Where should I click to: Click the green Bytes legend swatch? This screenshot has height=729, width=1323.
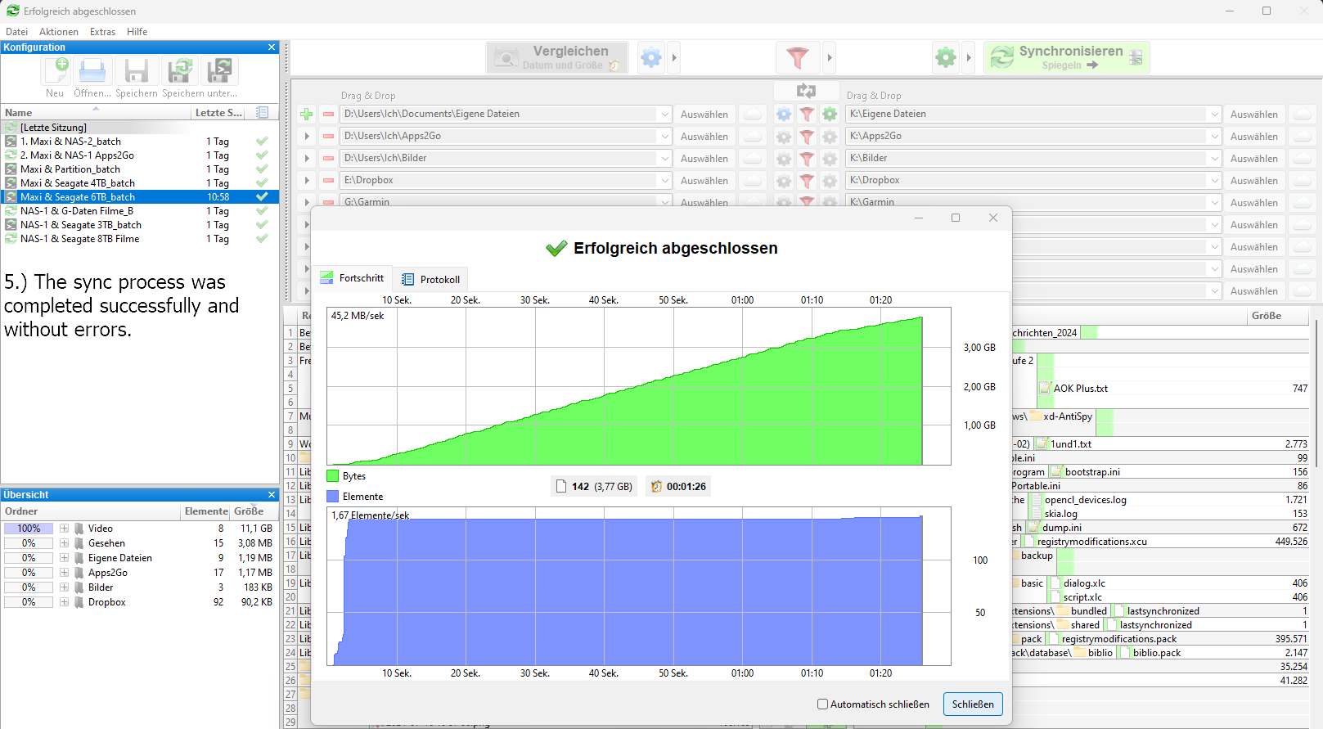pyautogui.click(x=332, y=475)
